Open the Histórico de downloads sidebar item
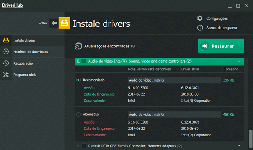This screenshot has height=150, width=253. [32, 52]
